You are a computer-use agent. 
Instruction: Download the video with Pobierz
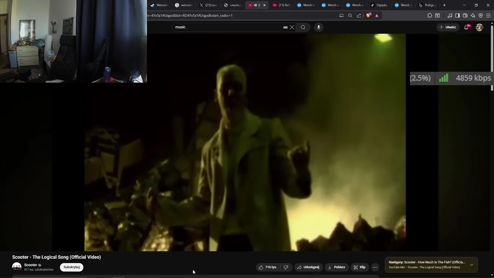[337, 267]
